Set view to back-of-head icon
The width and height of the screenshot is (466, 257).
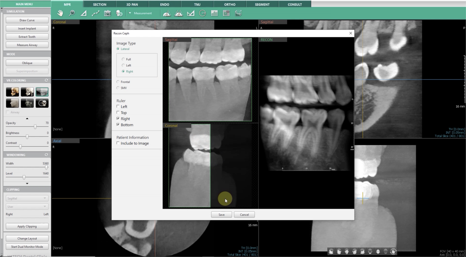pos(370,251)
